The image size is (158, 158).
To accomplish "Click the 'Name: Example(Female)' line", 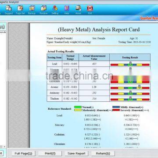I will point(60,39).
